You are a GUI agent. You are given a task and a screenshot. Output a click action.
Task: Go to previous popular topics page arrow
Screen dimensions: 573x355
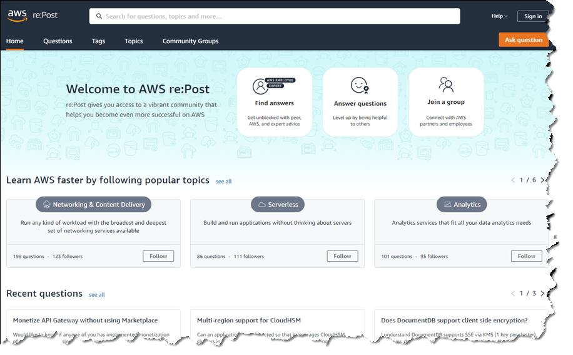513,180
